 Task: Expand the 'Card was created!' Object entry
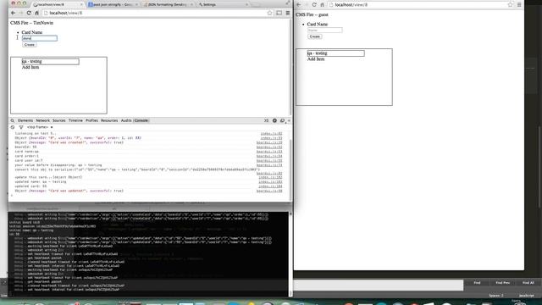pos(69,142)
